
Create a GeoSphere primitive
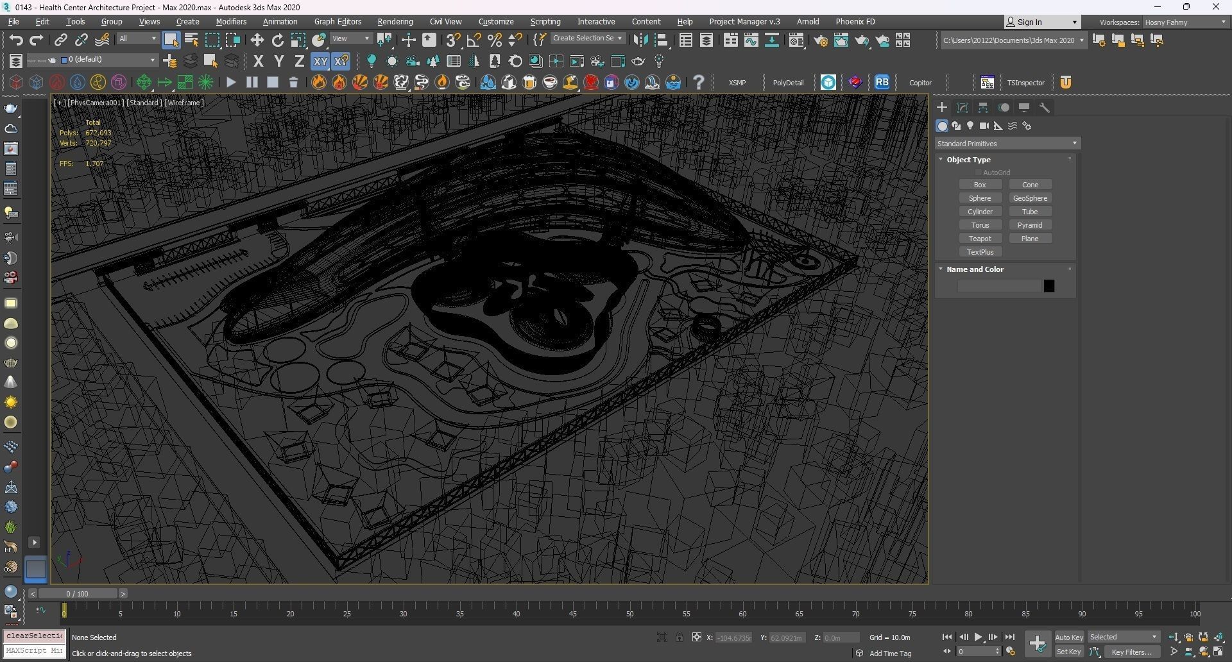(x=1030, y=198)
